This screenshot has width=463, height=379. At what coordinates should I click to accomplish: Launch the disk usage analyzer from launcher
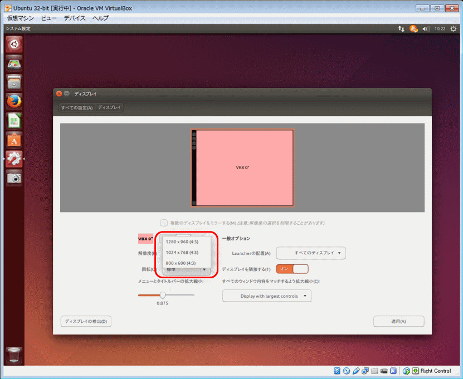13,63
